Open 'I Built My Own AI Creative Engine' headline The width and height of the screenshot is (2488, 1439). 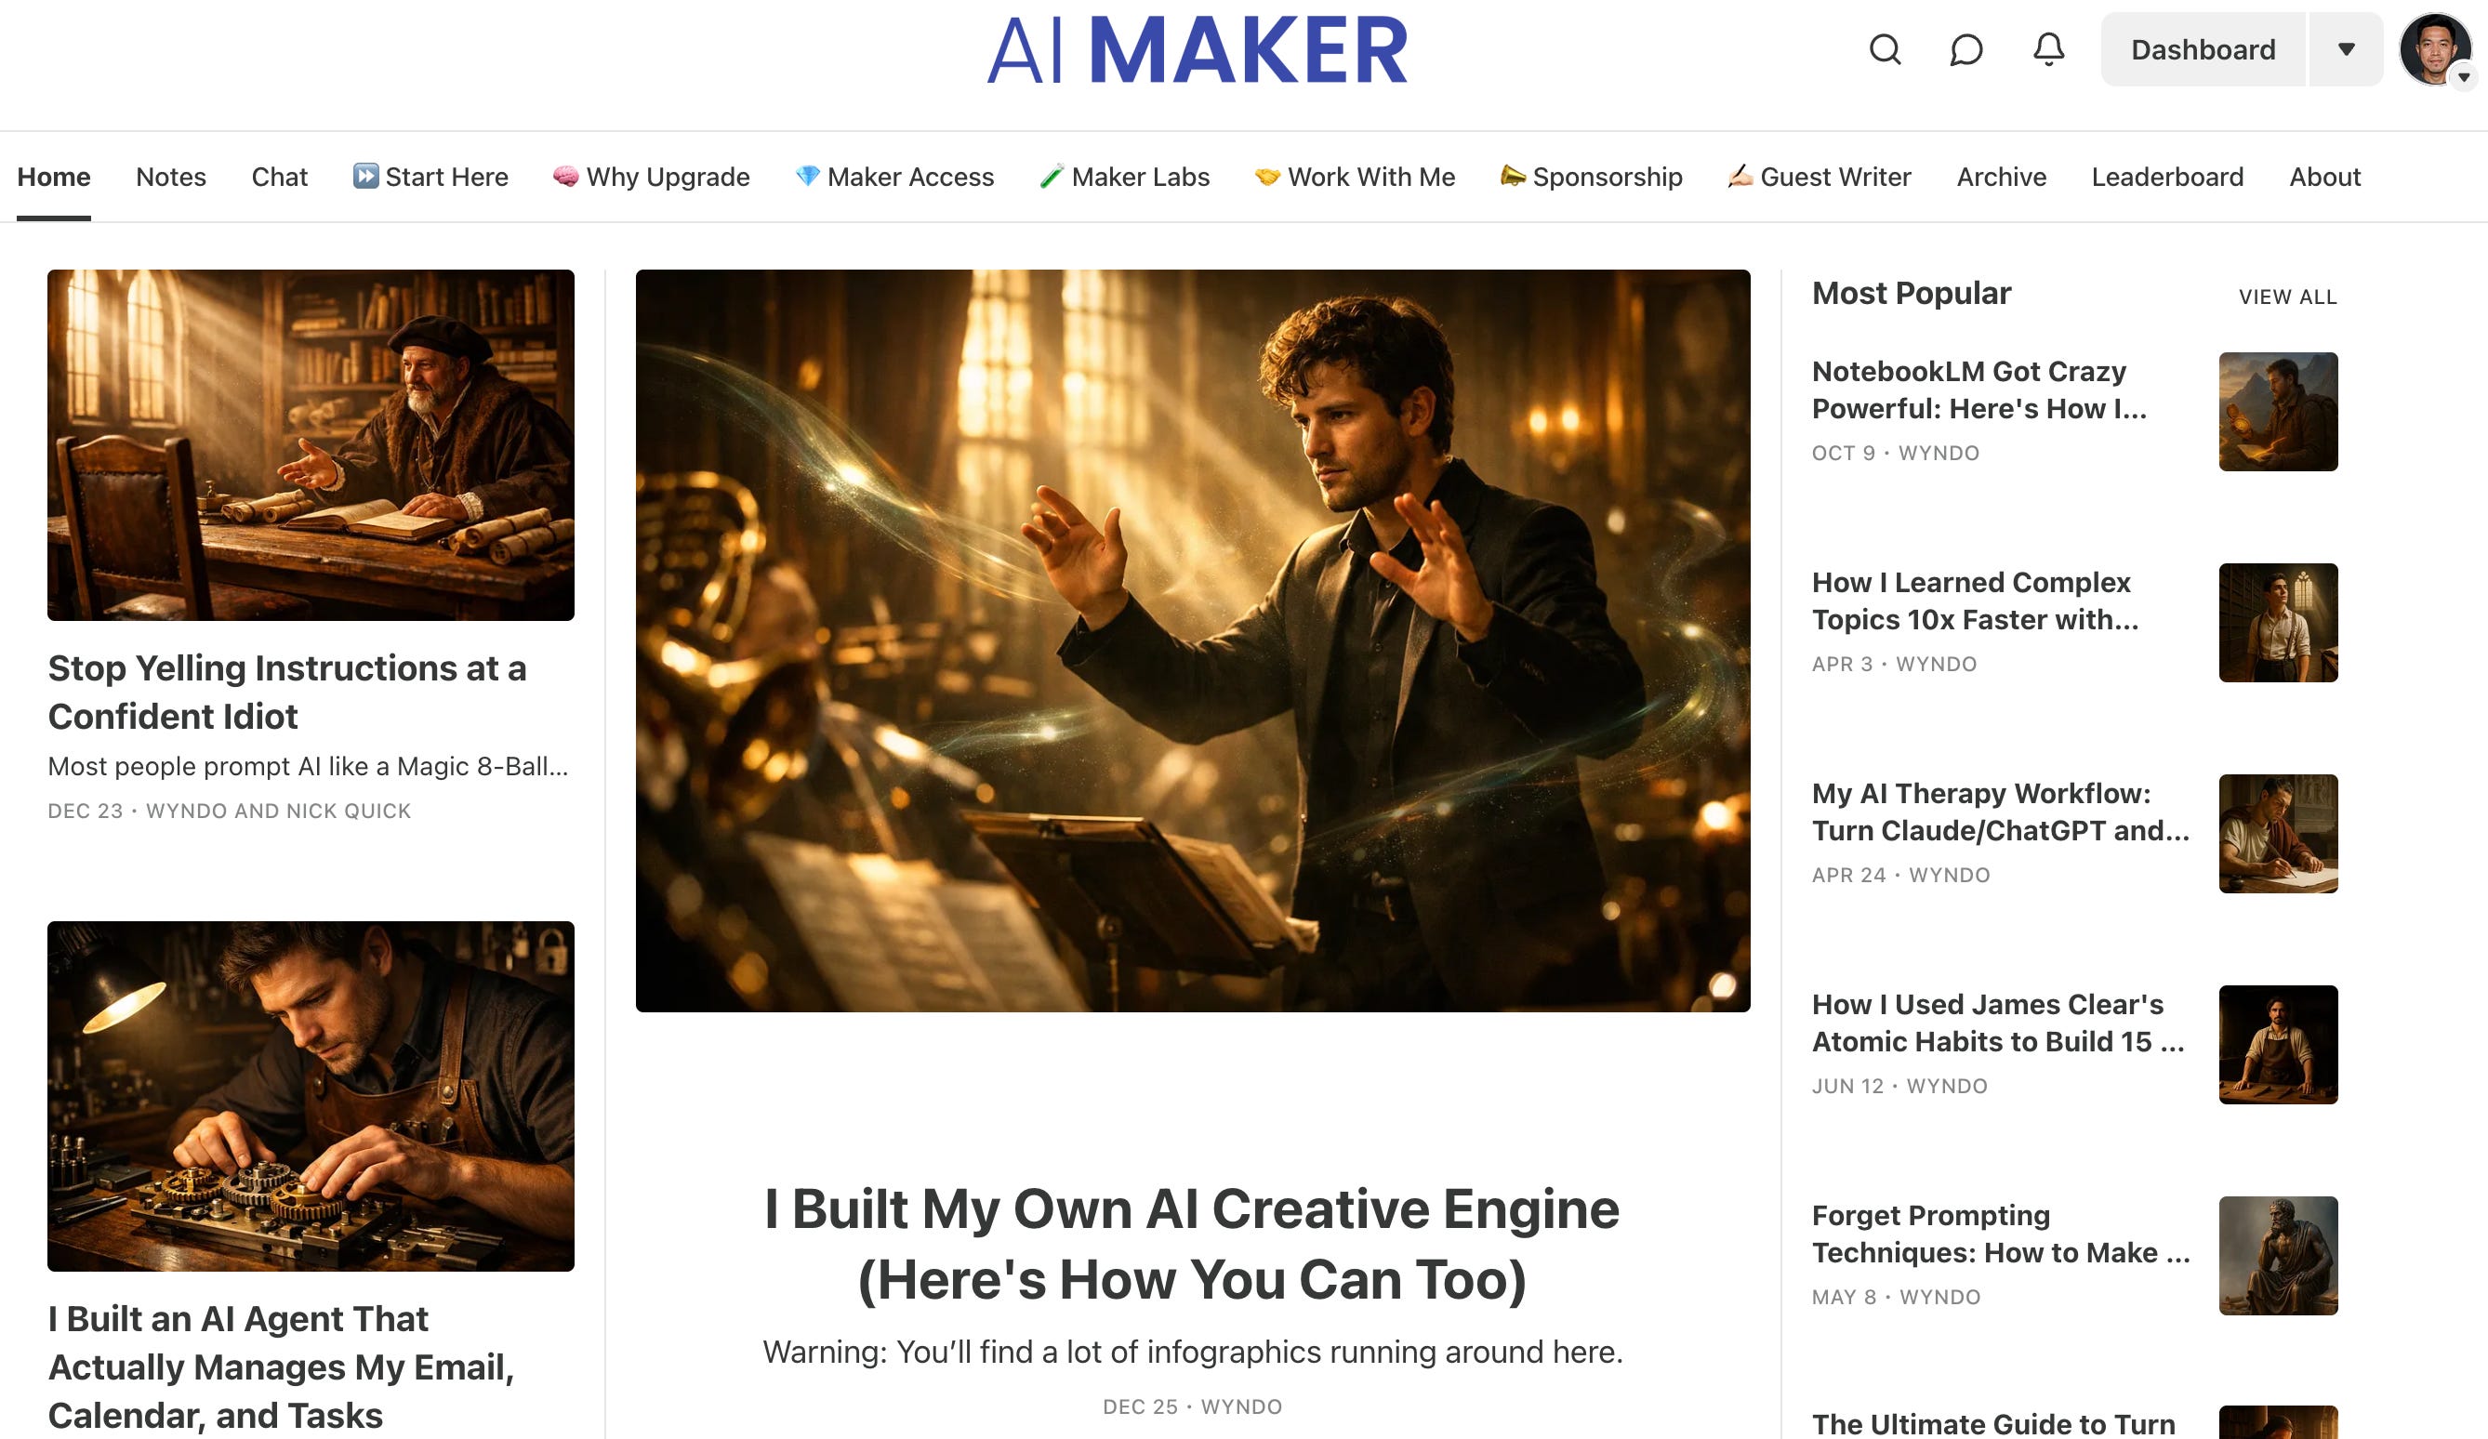[1193, 1244]
